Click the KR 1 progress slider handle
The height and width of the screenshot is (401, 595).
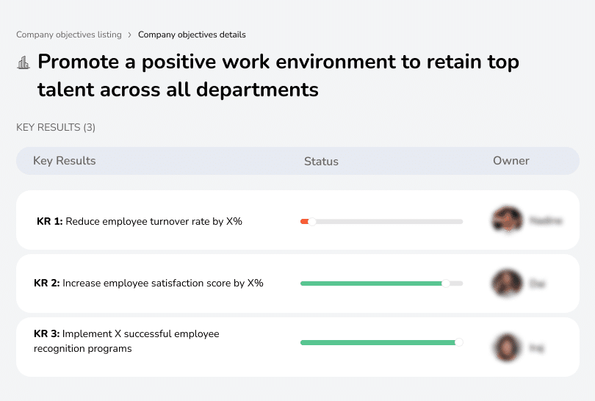(x=312, y=221)
